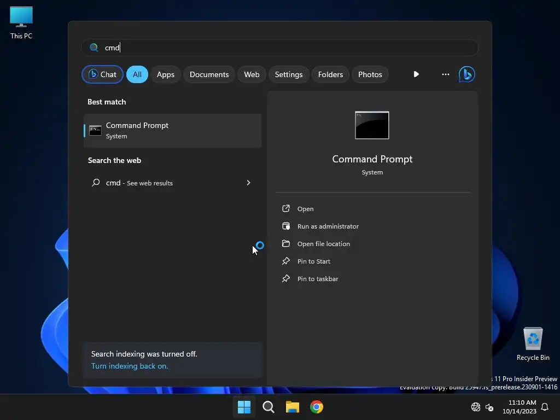Click the magnifier icon in search box
The width and height of the screenshot is (560, 420).
pos(94,48)
